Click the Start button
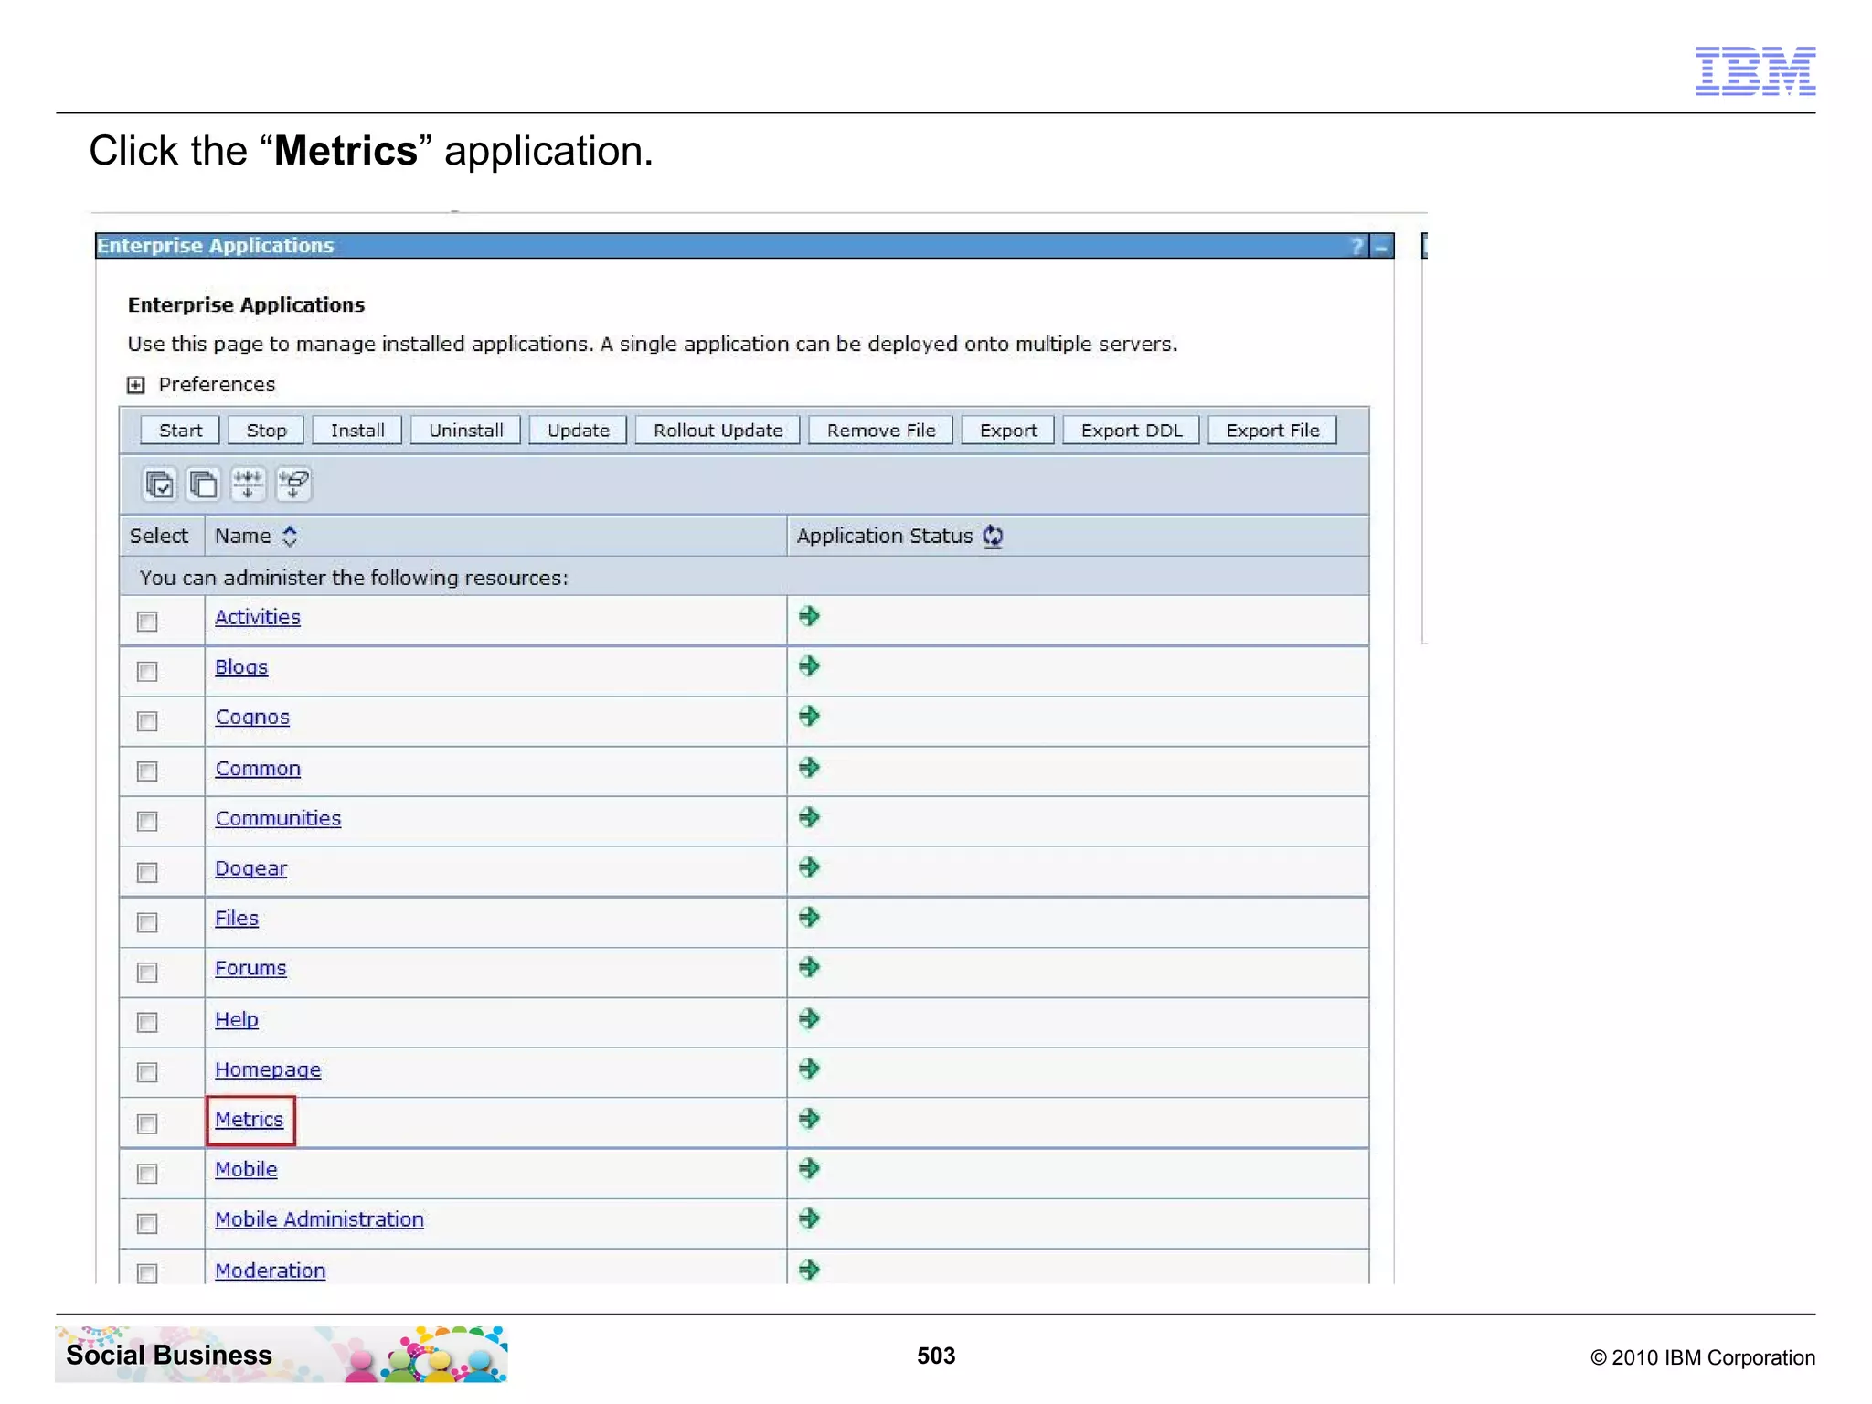The image size is (1872, 1404). 180,431
